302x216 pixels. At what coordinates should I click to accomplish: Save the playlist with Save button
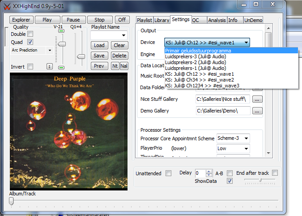99,56
